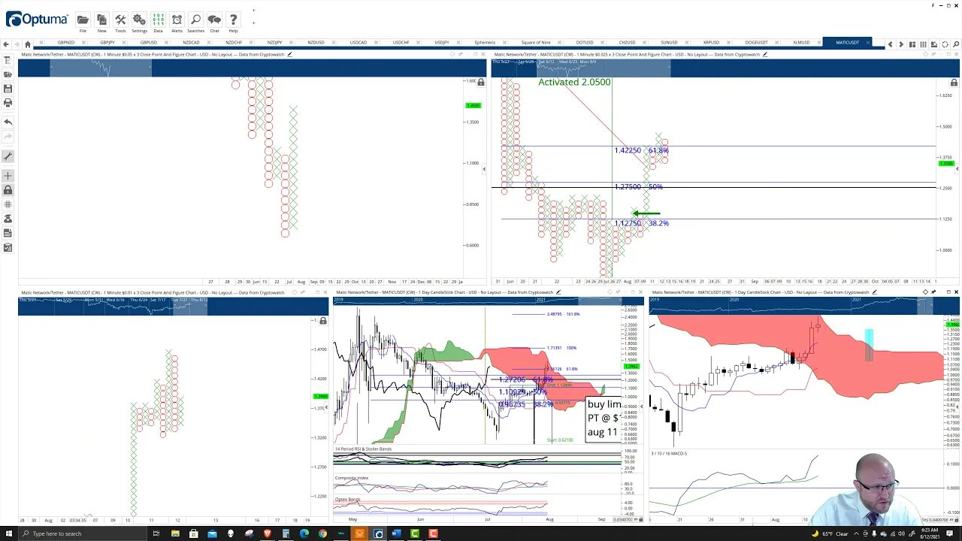Click the print icon in left sidebar

pos(8,102)
